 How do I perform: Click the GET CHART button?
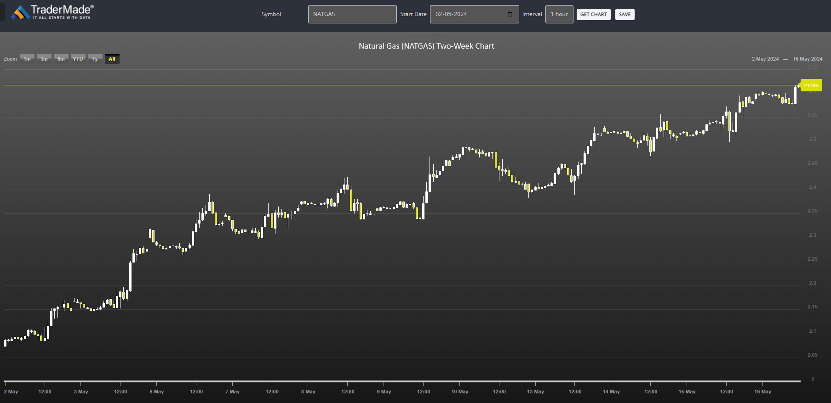pos(593,14)
